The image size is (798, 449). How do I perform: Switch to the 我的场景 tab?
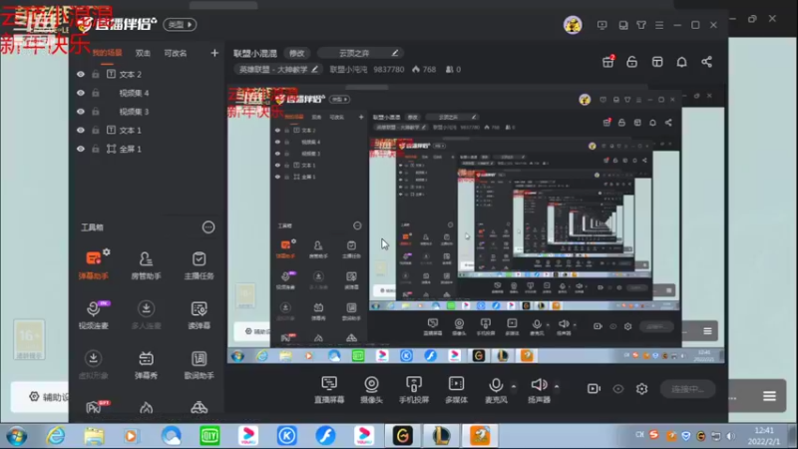point(107,53)
